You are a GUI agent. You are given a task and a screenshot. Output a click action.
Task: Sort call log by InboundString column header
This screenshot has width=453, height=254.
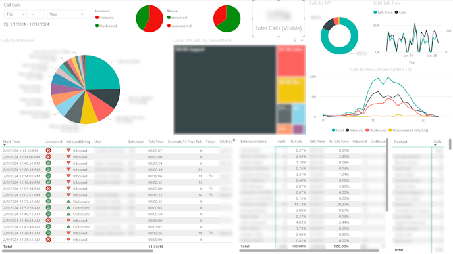click(78, 142)
